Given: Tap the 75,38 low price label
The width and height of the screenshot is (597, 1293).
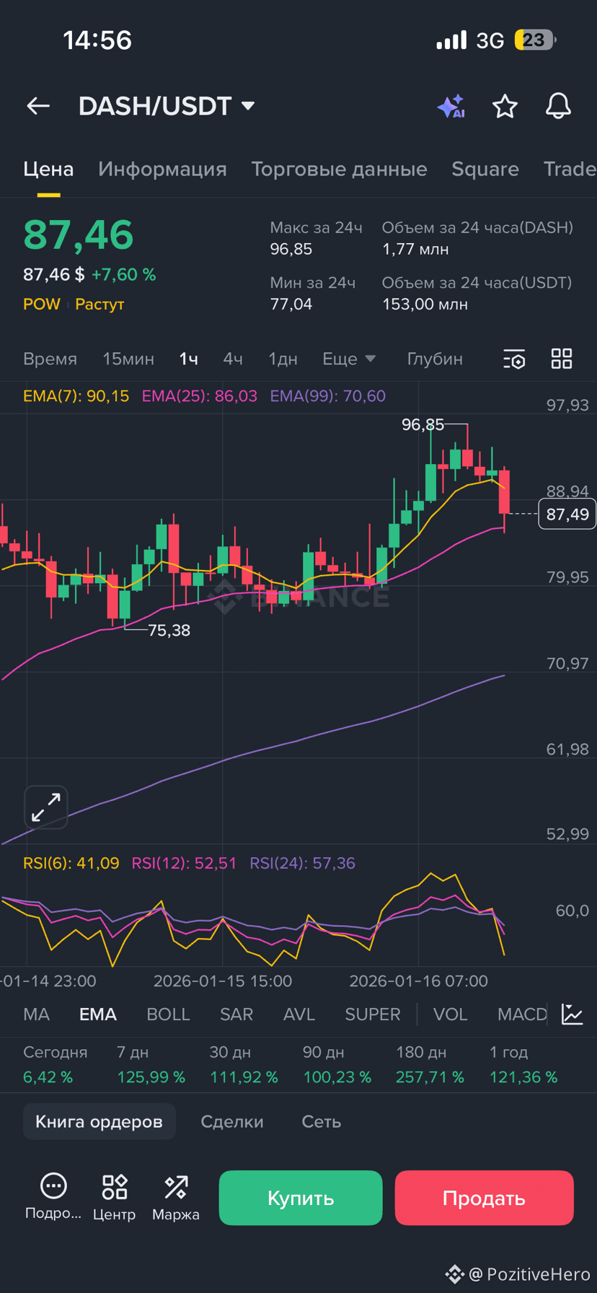Looking at the screenshot, I should 169,630.
